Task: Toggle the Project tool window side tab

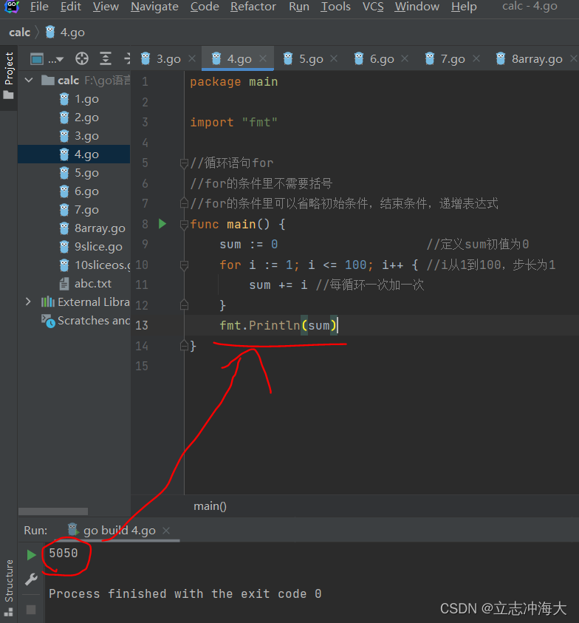Action: pos(9,75)
